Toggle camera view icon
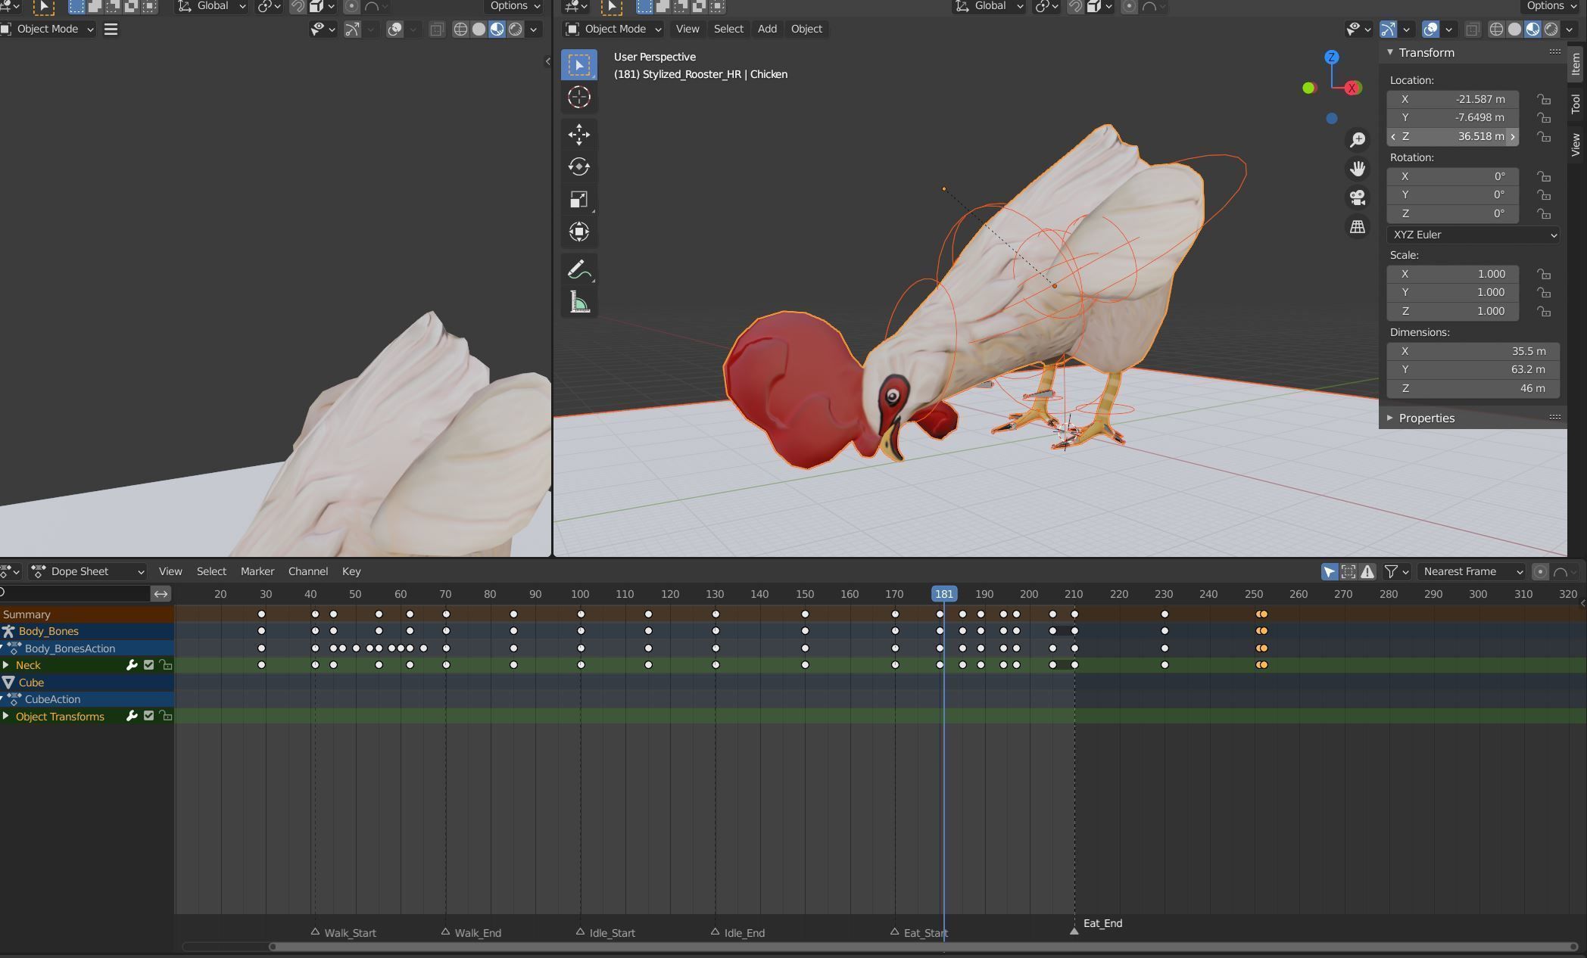This screenshot has height=958, width=1587. (1358, 198)
